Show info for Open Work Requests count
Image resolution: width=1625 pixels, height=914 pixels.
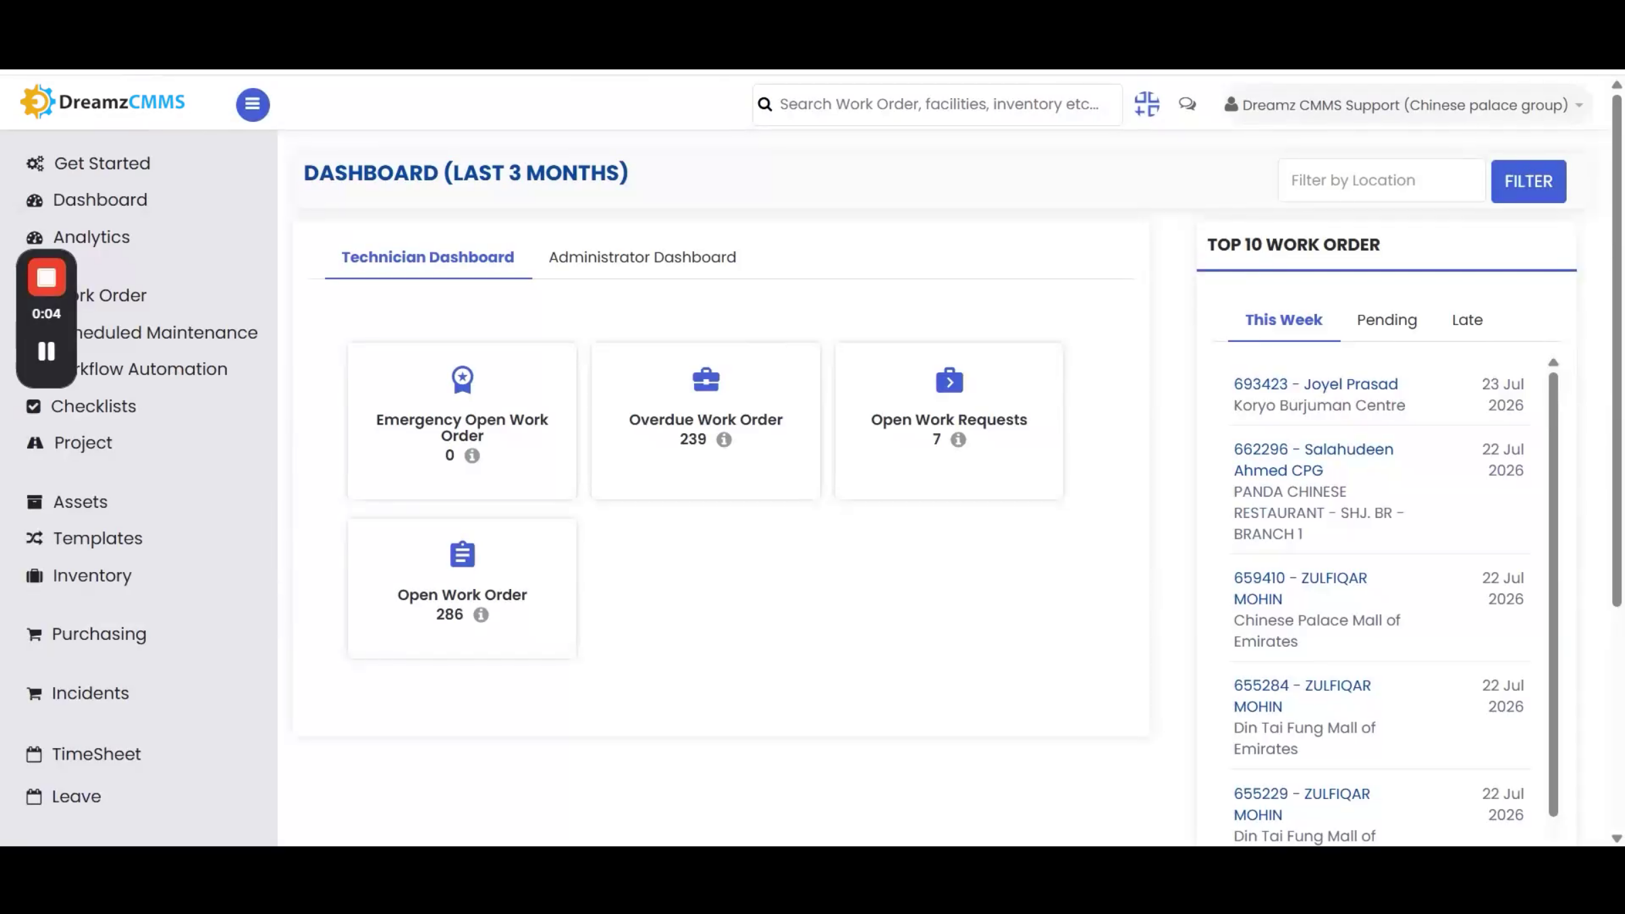point(958,439)
